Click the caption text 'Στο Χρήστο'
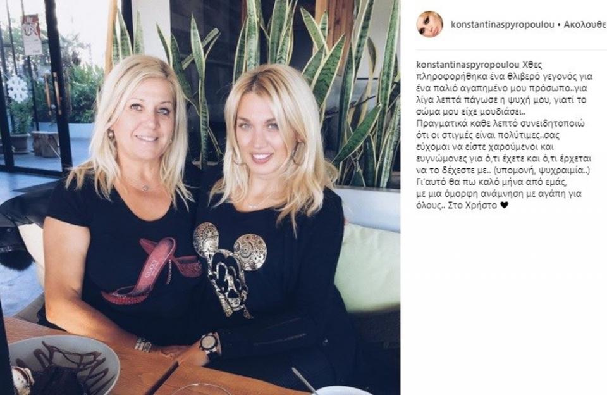 tap(472, 206)
